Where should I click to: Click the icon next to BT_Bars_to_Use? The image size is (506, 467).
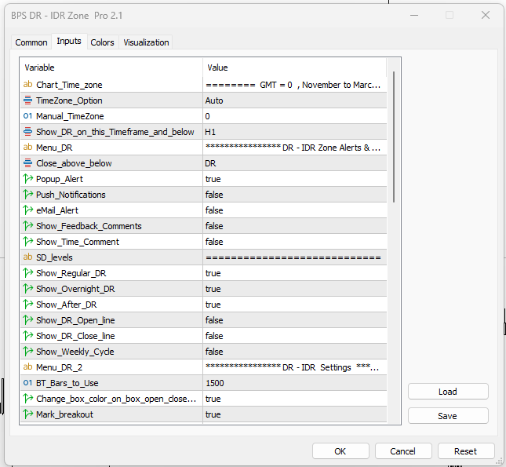click(x=28, y=383)
